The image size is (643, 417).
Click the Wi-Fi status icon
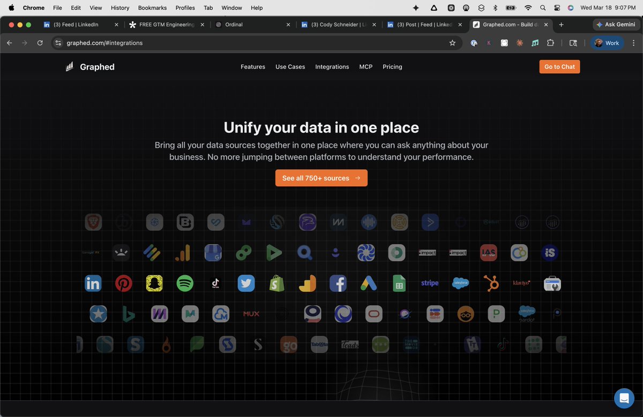click(x=528, y=7)
